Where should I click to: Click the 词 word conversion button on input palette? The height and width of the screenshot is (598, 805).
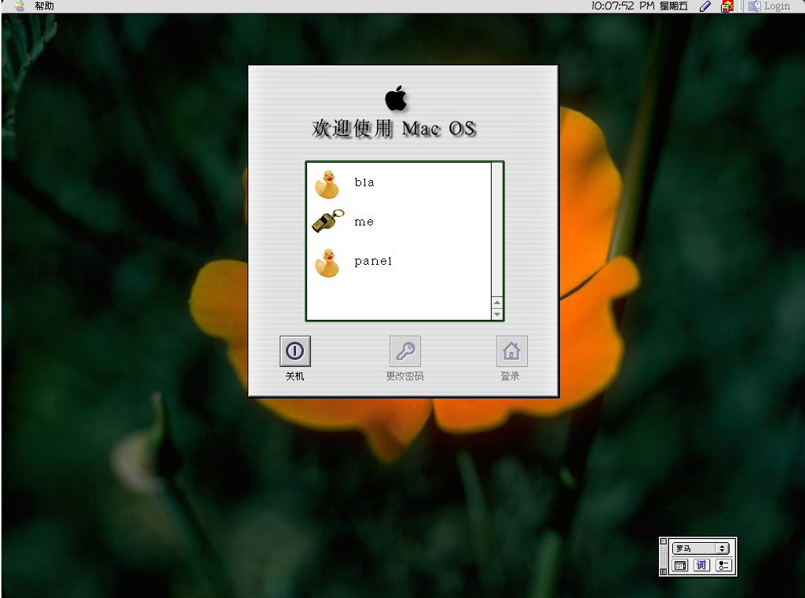[701, 564]
